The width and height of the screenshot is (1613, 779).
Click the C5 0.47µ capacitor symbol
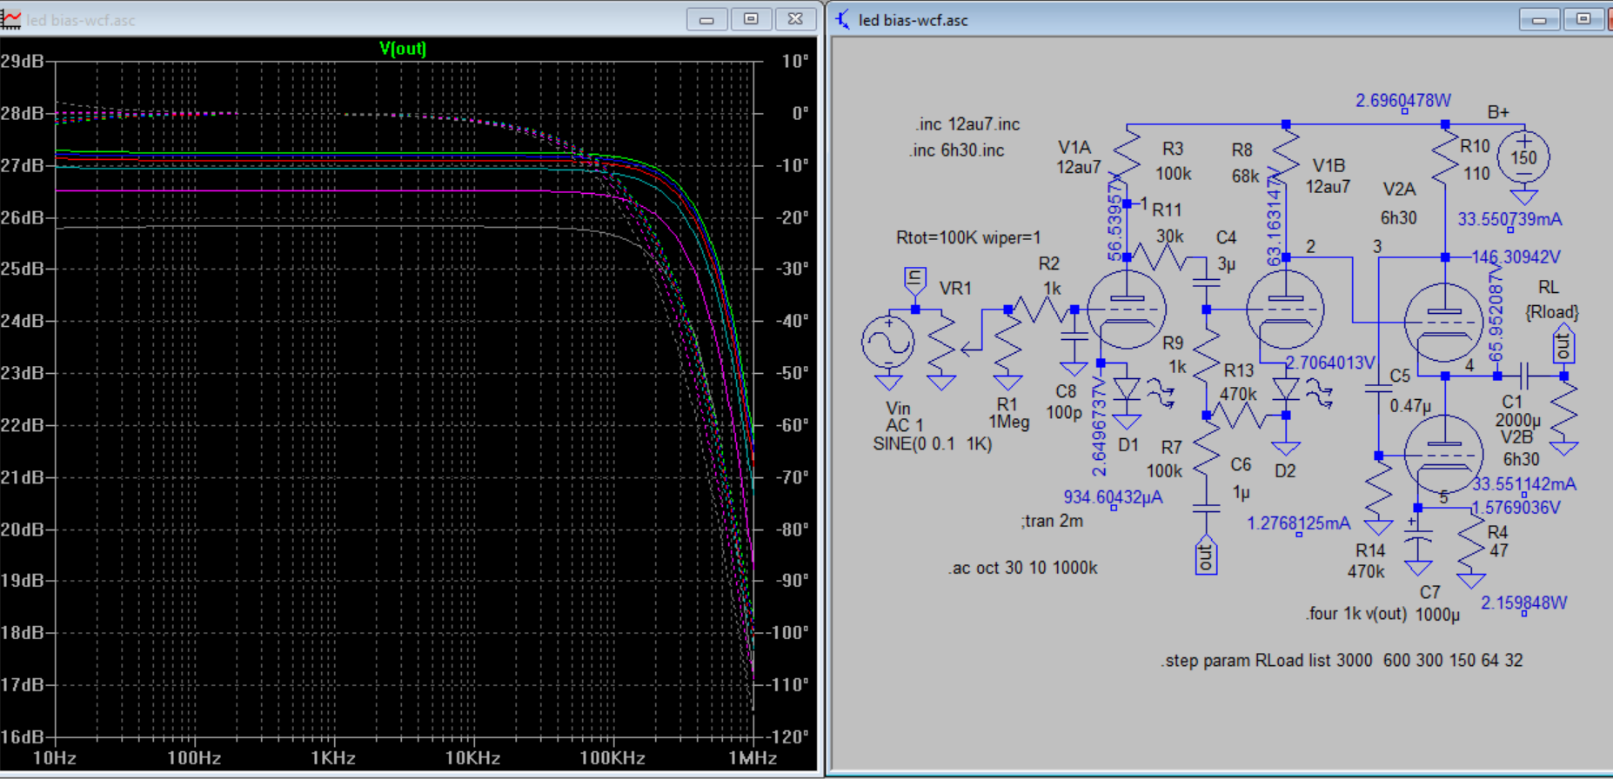pos(1378,388)
